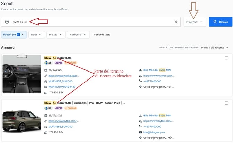Viewport: 233px width, 143px height.
Task: Click the green BMW X5 thumbnail of second listing
Action: click(22, 121)
